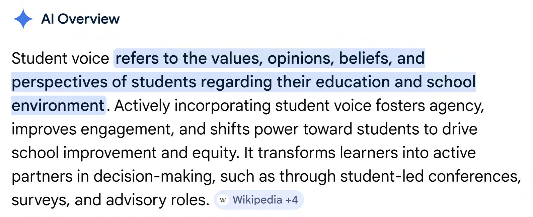This screenshot has height=217, width=533.
Task: Click the word "conferences" in the paragraph
Action: [x=474, y=176]
